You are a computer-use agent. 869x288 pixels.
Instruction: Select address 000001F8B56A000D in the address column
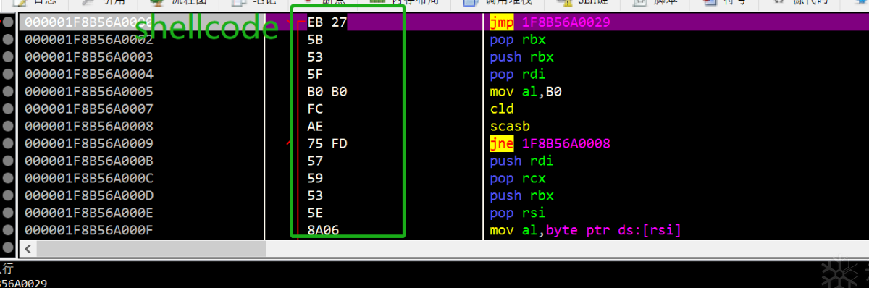click(89, 196)
